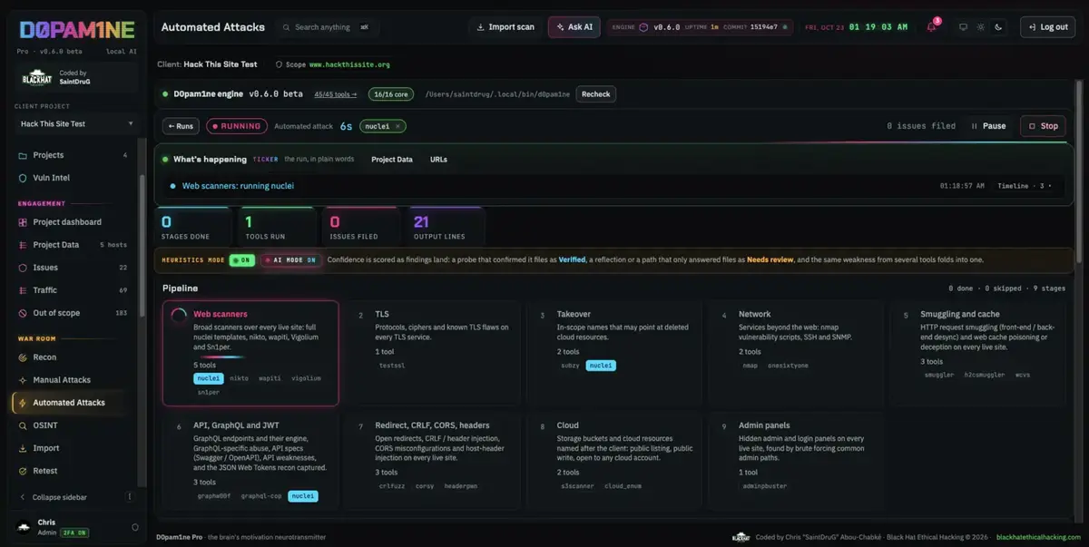The image size is (1089, 547).
Task: Open Issues via its circle icon
Action: (x=24, y=268)
